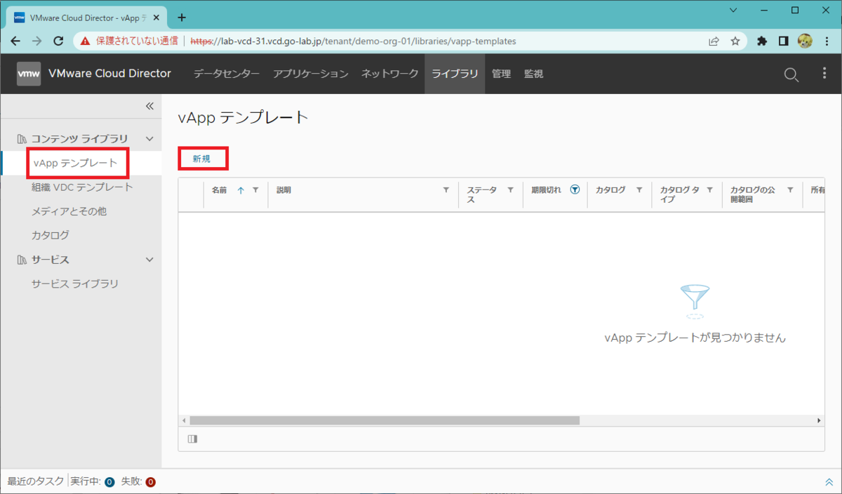Open browser extensions puzzle icon
This screenshot has width=842, height=494.
coord(762,41)
